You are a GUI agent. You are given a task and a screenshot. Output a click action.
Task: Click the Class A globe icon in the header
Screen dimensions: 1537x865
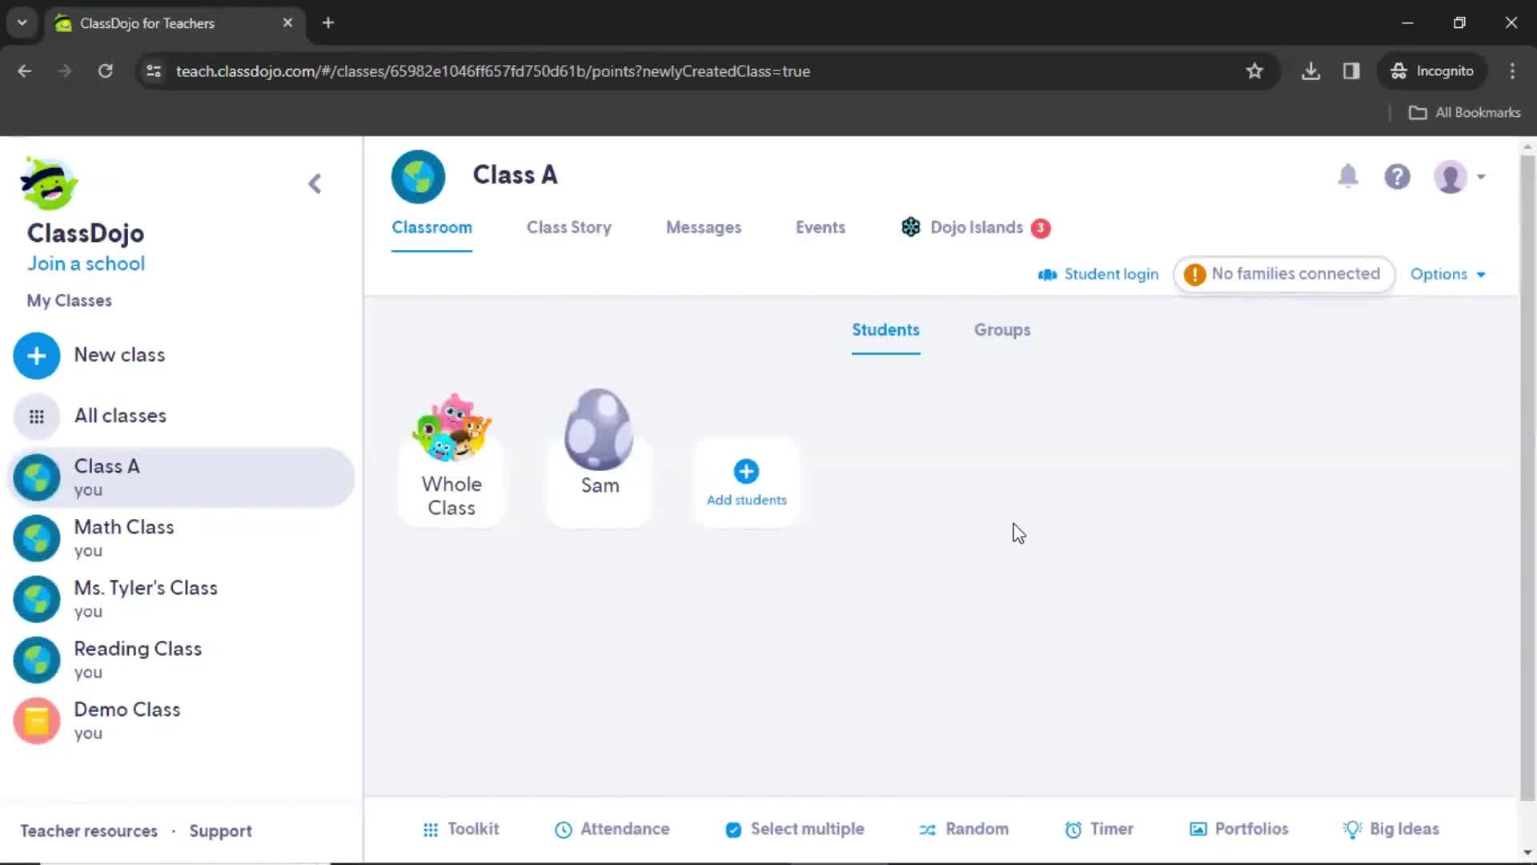(x=418, y=177)
